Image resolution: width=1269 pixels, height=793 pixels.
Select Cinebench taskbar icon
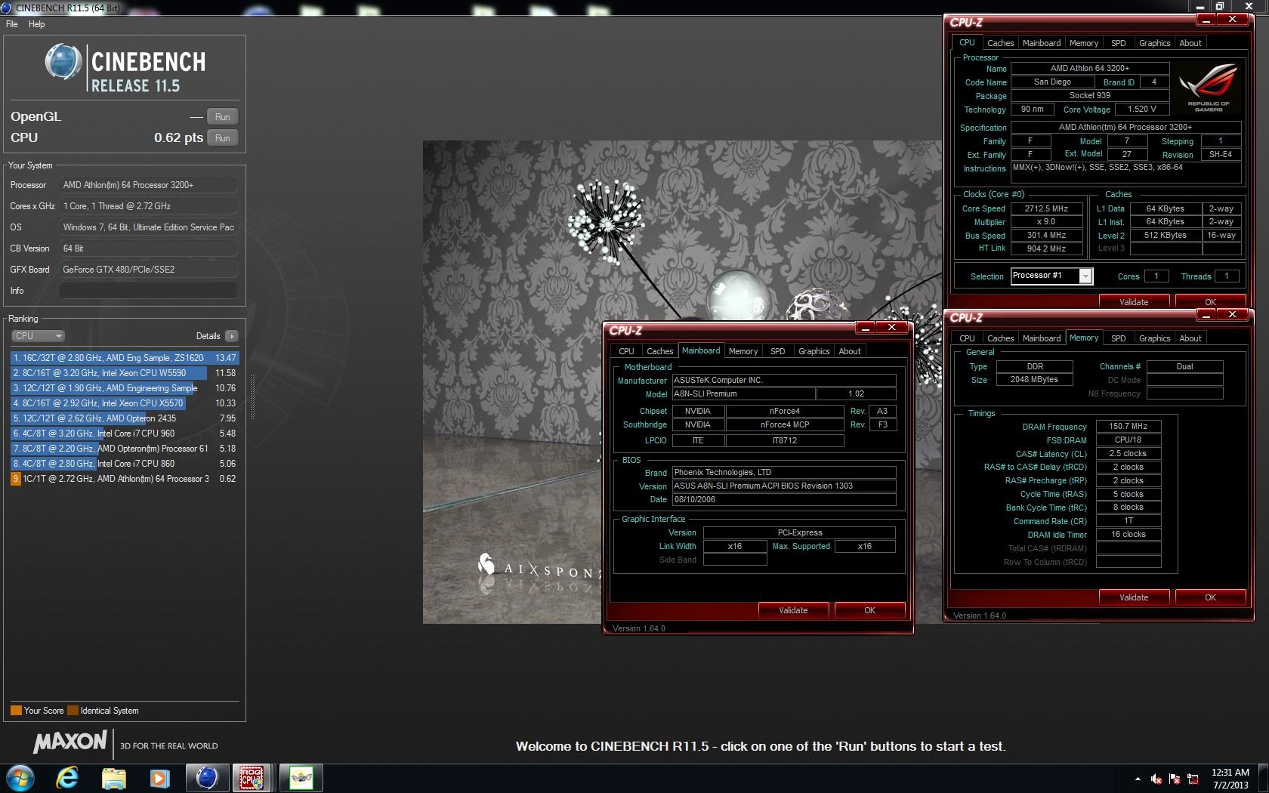click(207, 778)
